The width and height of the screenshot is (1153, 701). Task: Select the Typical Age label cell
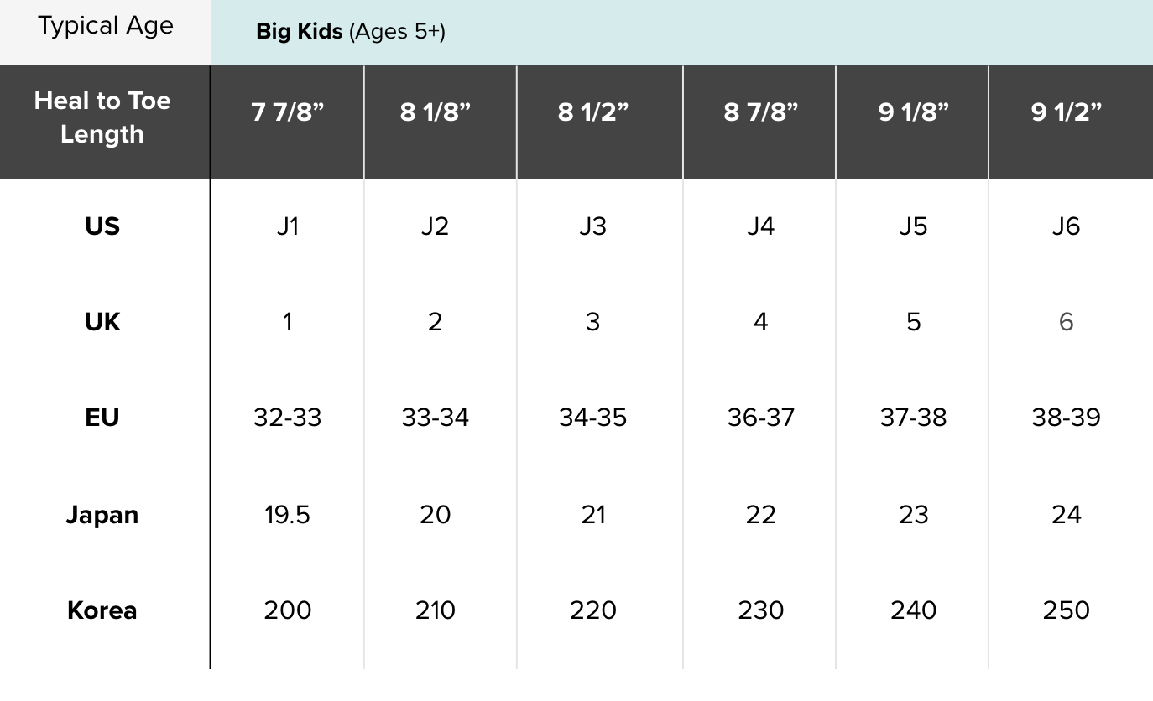click(106, 26)
